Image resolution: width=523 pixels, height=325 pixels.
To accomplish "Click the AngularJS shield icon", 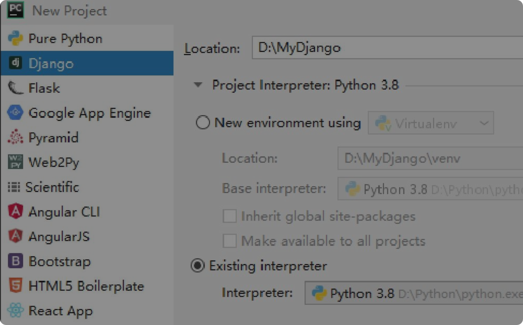I will pos(15,236).
